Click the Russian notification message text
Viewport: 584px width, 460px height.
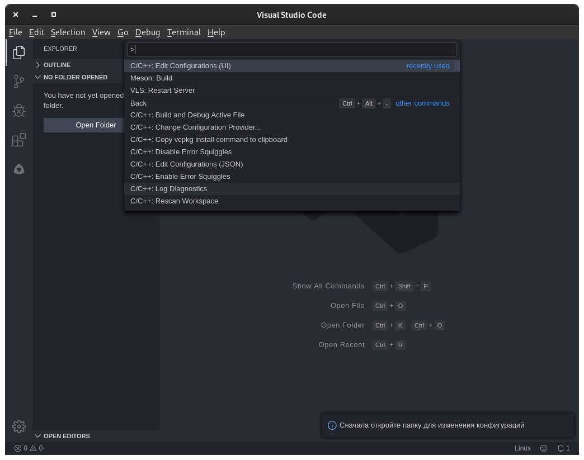[432, 425]
